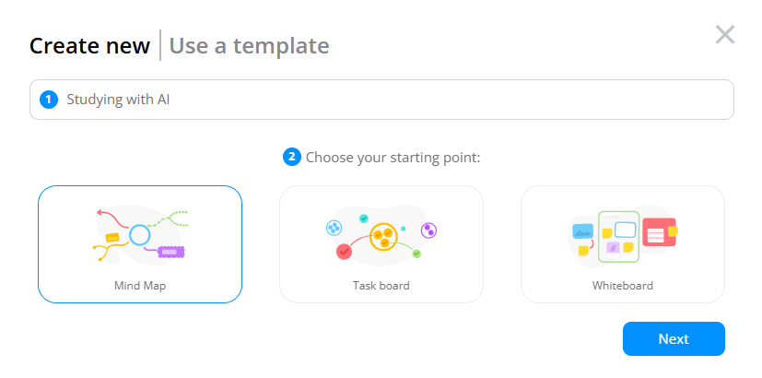762x378 pixels.
Task: Click the Next button
Action: point(674,338)
